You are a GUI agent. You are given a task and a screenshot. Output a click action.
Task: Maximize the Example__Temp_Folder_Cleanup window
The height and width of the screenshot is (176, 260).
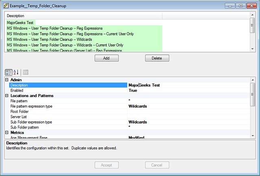241,6
